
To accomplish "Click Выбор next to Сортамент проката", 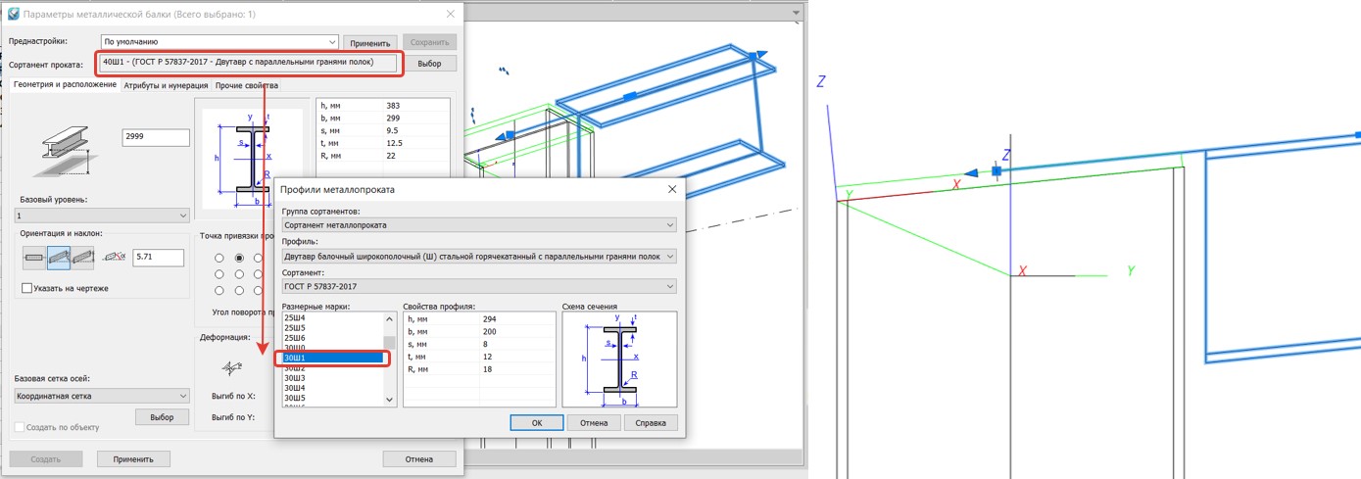I will click(429, 64).
